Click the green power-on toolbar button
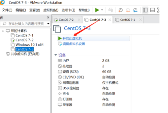This screenshot has width=168, height=113. click(x=97, y=10)
